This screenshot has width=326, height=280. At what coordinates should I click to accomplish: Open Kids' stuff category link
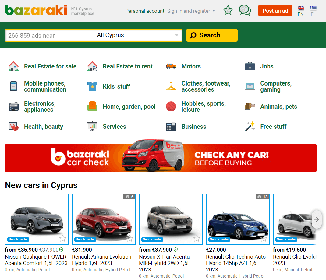click(116, 86)
